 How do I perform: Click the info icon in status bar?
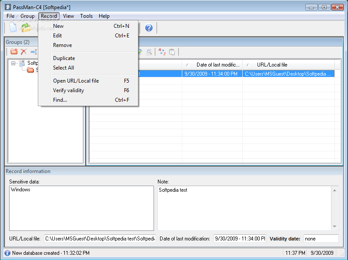pos(7,253)
